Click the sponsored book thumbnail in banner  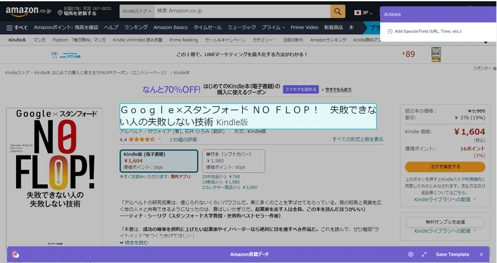[x=436, y=54]
